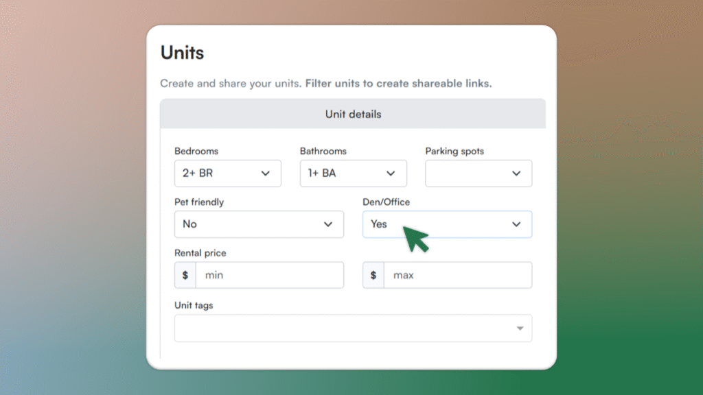Image resolution: width=703 pixels, height=395 pixels.
Task: Click the Unit details section header
Action: tap(353, 114)
